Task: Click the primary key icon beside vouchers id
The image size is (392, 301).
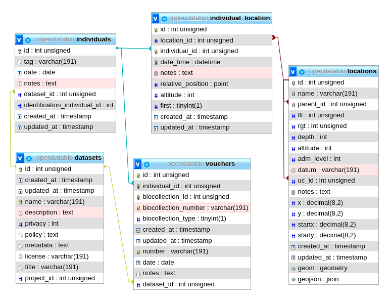Action: [138, 175]
